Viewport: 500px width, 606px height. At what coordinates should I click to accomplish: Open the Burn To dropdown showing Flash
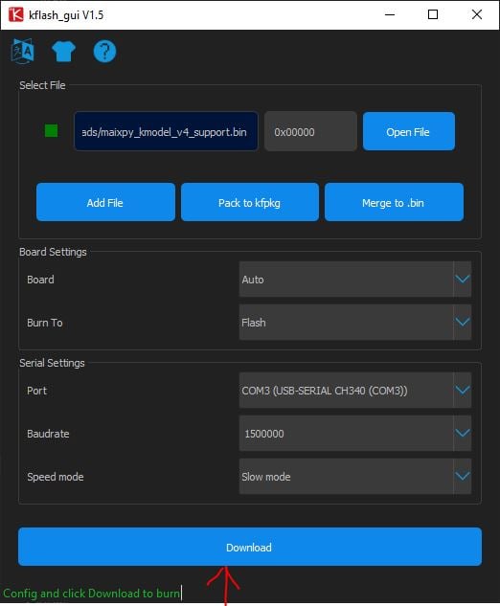click(x=355, y=323)
